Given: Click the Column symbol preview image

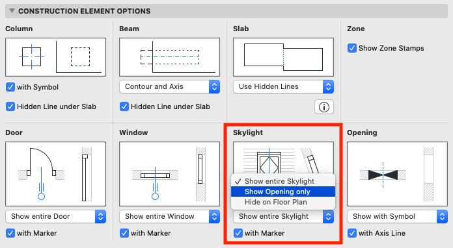Looking at the screenshot, I should tap(56, 57).
